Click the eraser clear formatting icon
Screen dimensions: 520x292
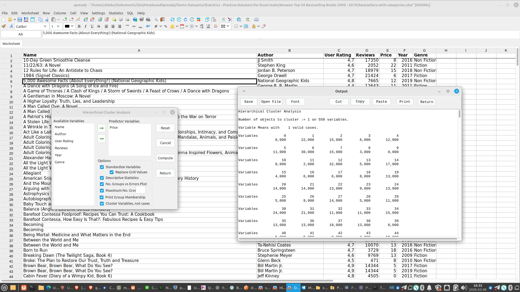264,26
